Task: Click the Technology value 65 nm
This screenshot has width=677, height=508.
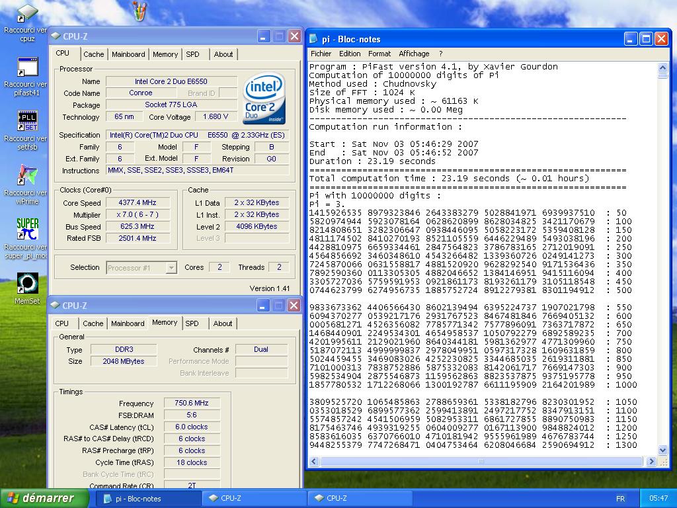Action: 124,116
